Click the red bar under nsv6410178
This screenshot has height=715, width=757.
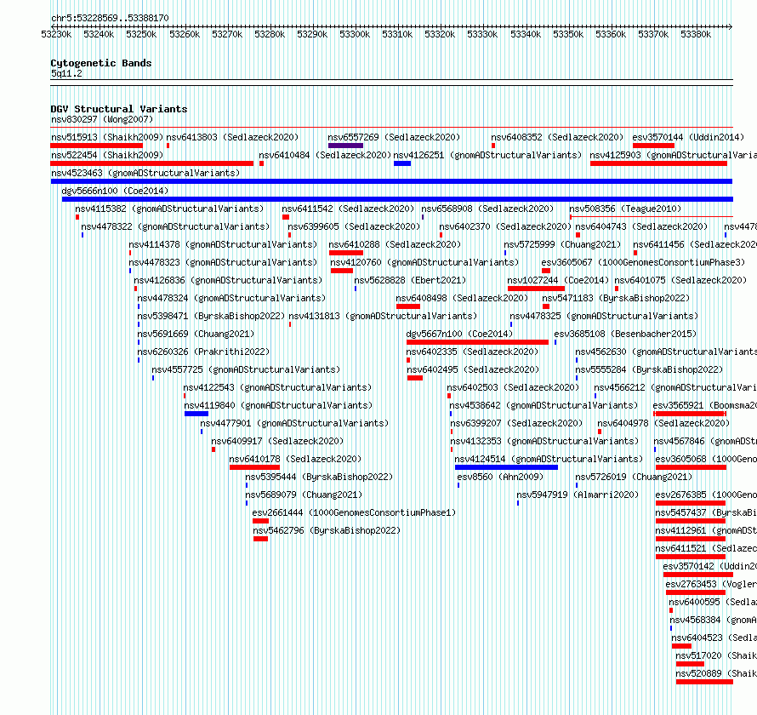254,467
